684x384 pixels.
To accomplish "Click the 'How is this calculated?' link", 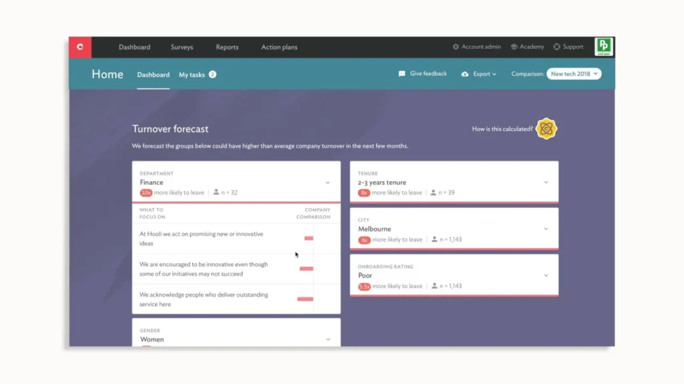I will 502,128.
